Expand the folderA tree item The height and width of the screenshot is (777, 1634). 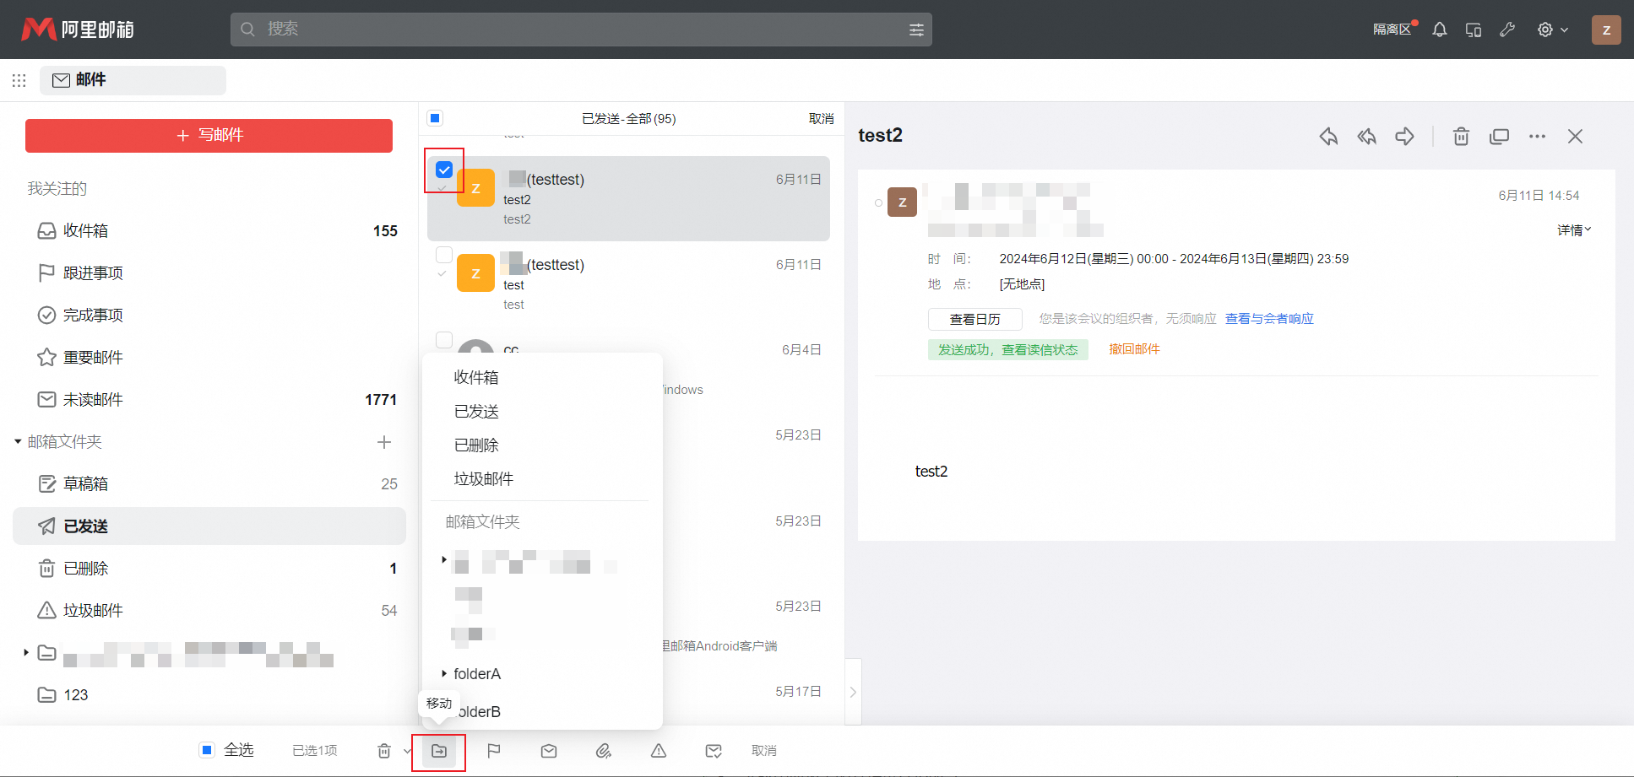445,673
